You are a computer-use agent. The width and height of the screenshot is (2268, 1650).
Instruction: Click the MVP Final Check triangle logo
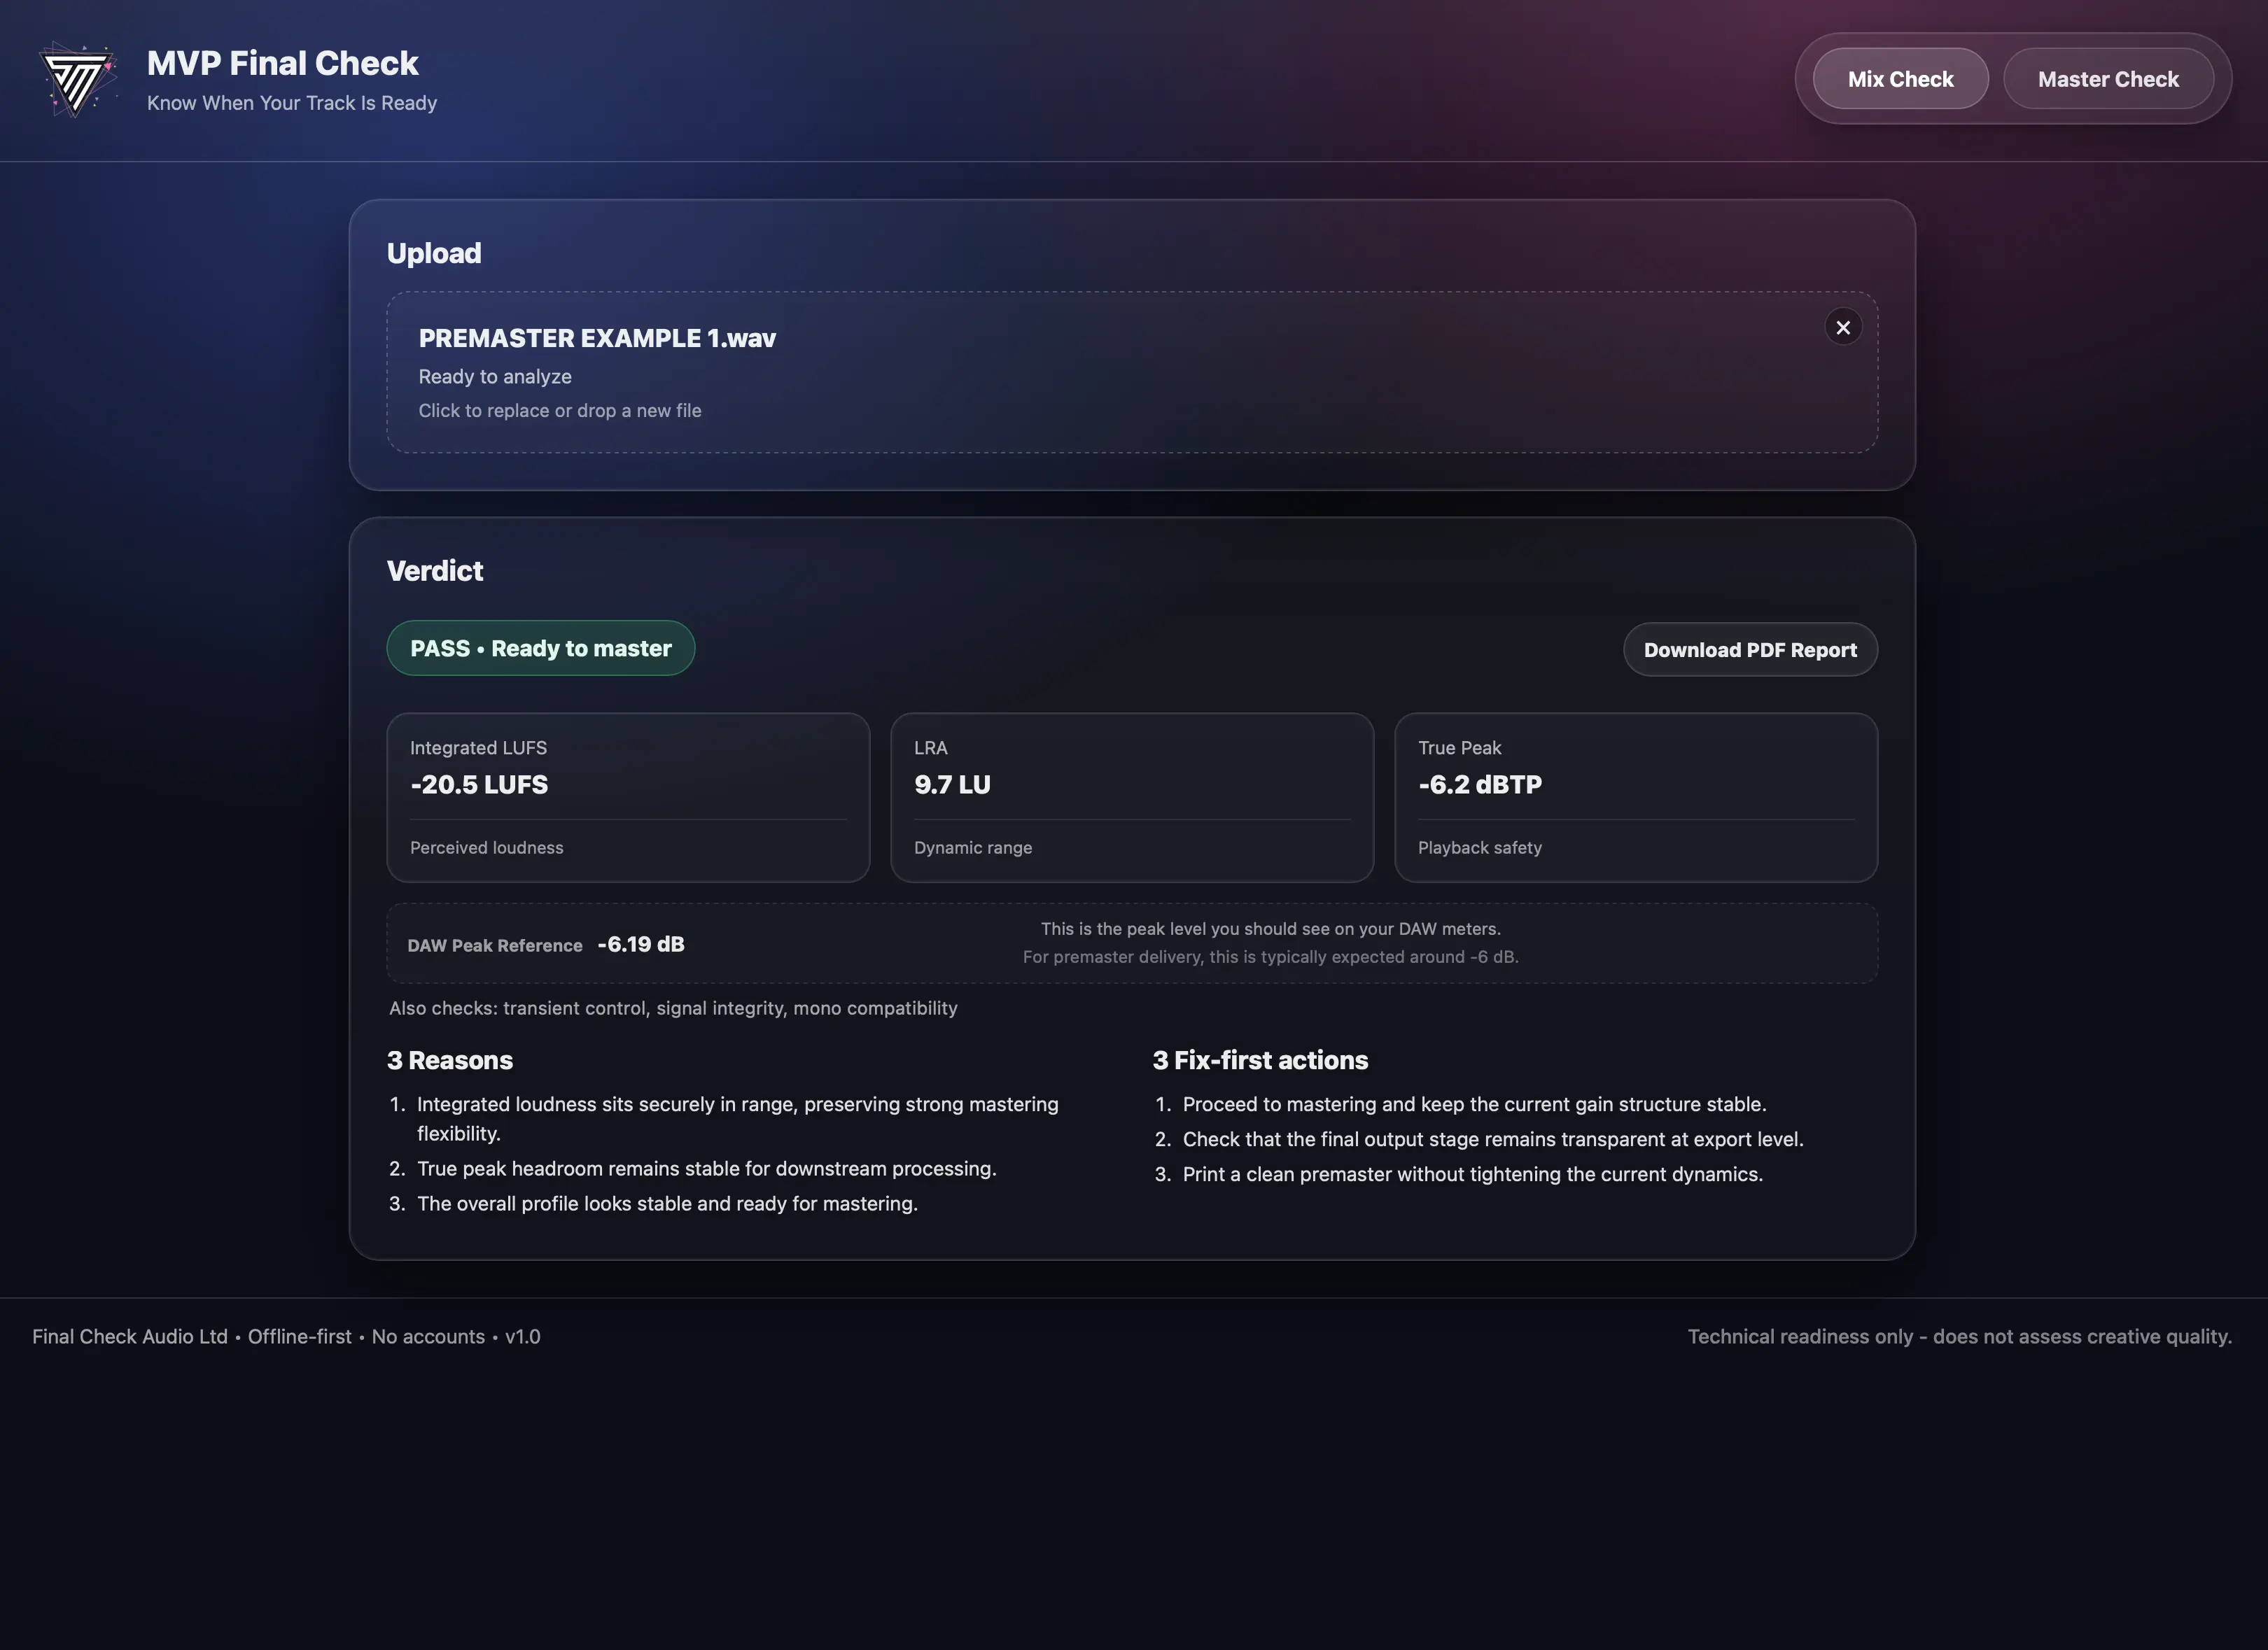pos(77,79)
